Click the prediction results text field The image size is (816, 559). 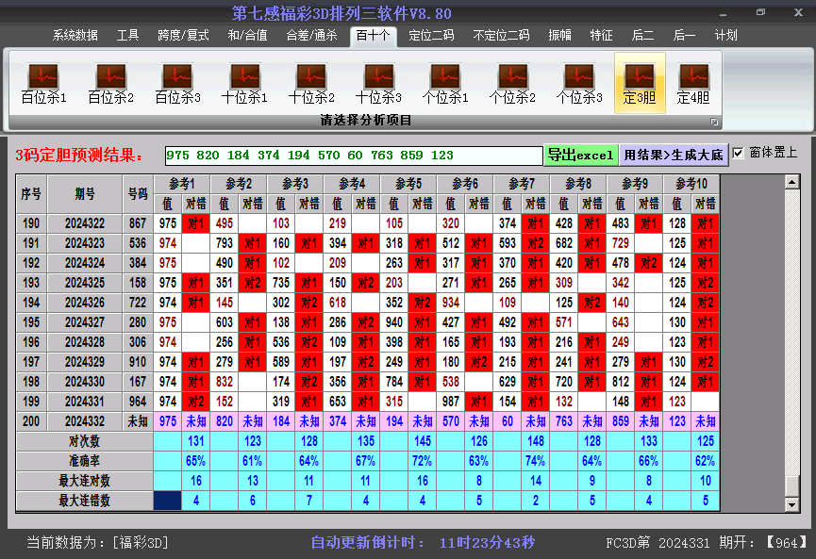click(354, 156)
